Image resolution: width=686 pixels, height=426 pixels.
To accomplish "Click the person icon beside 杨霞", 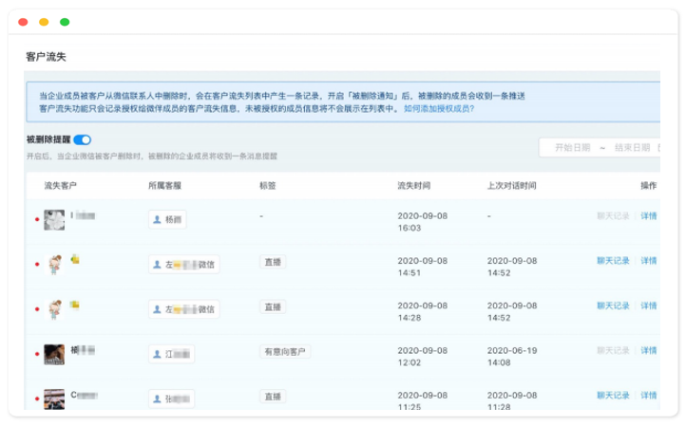I will (158, 220).
